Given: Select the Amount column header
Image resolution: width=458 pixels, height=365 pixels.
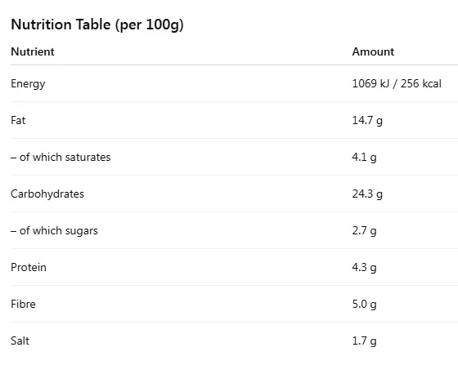Looking at the screenshot, I should tap(373, 51).
